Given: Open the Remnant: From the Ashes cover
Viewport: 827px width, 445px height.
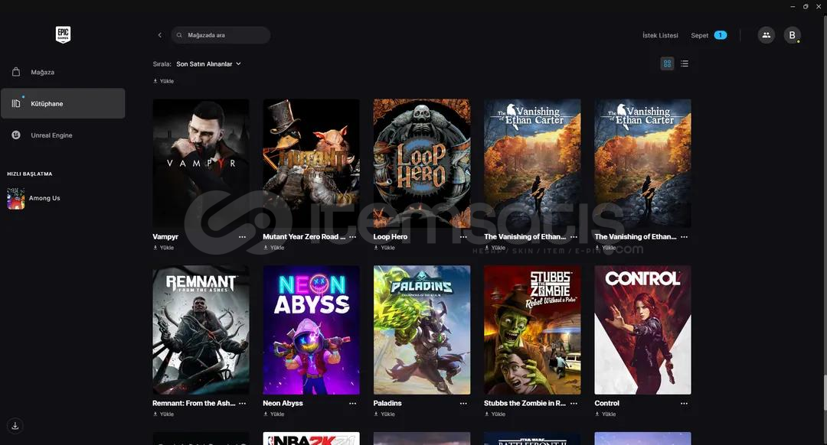Looking at the screenshot, I should (x=201, y=330).
